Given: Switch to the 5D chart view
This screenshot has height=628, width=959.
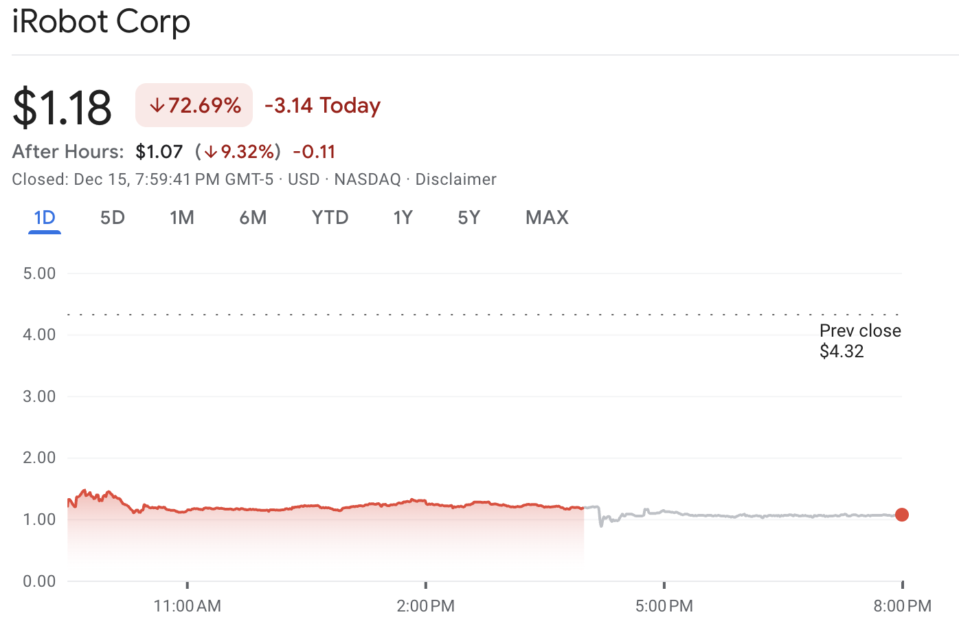Looking at the screenshot, I should pos(112,217).
